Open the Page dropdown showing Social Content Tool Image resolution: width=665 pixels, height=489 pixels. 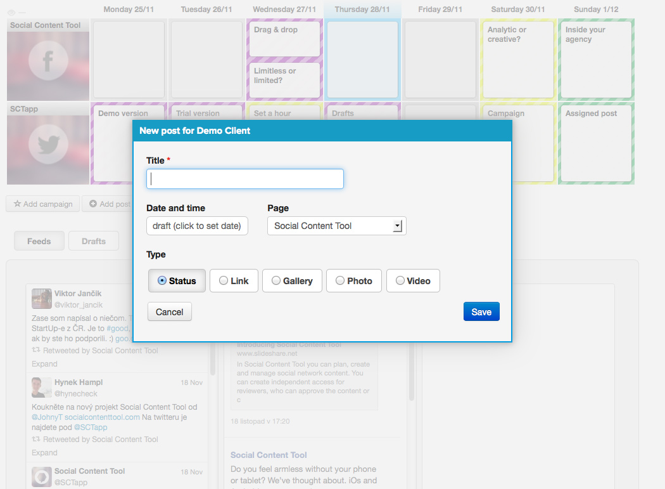[336, 226]
